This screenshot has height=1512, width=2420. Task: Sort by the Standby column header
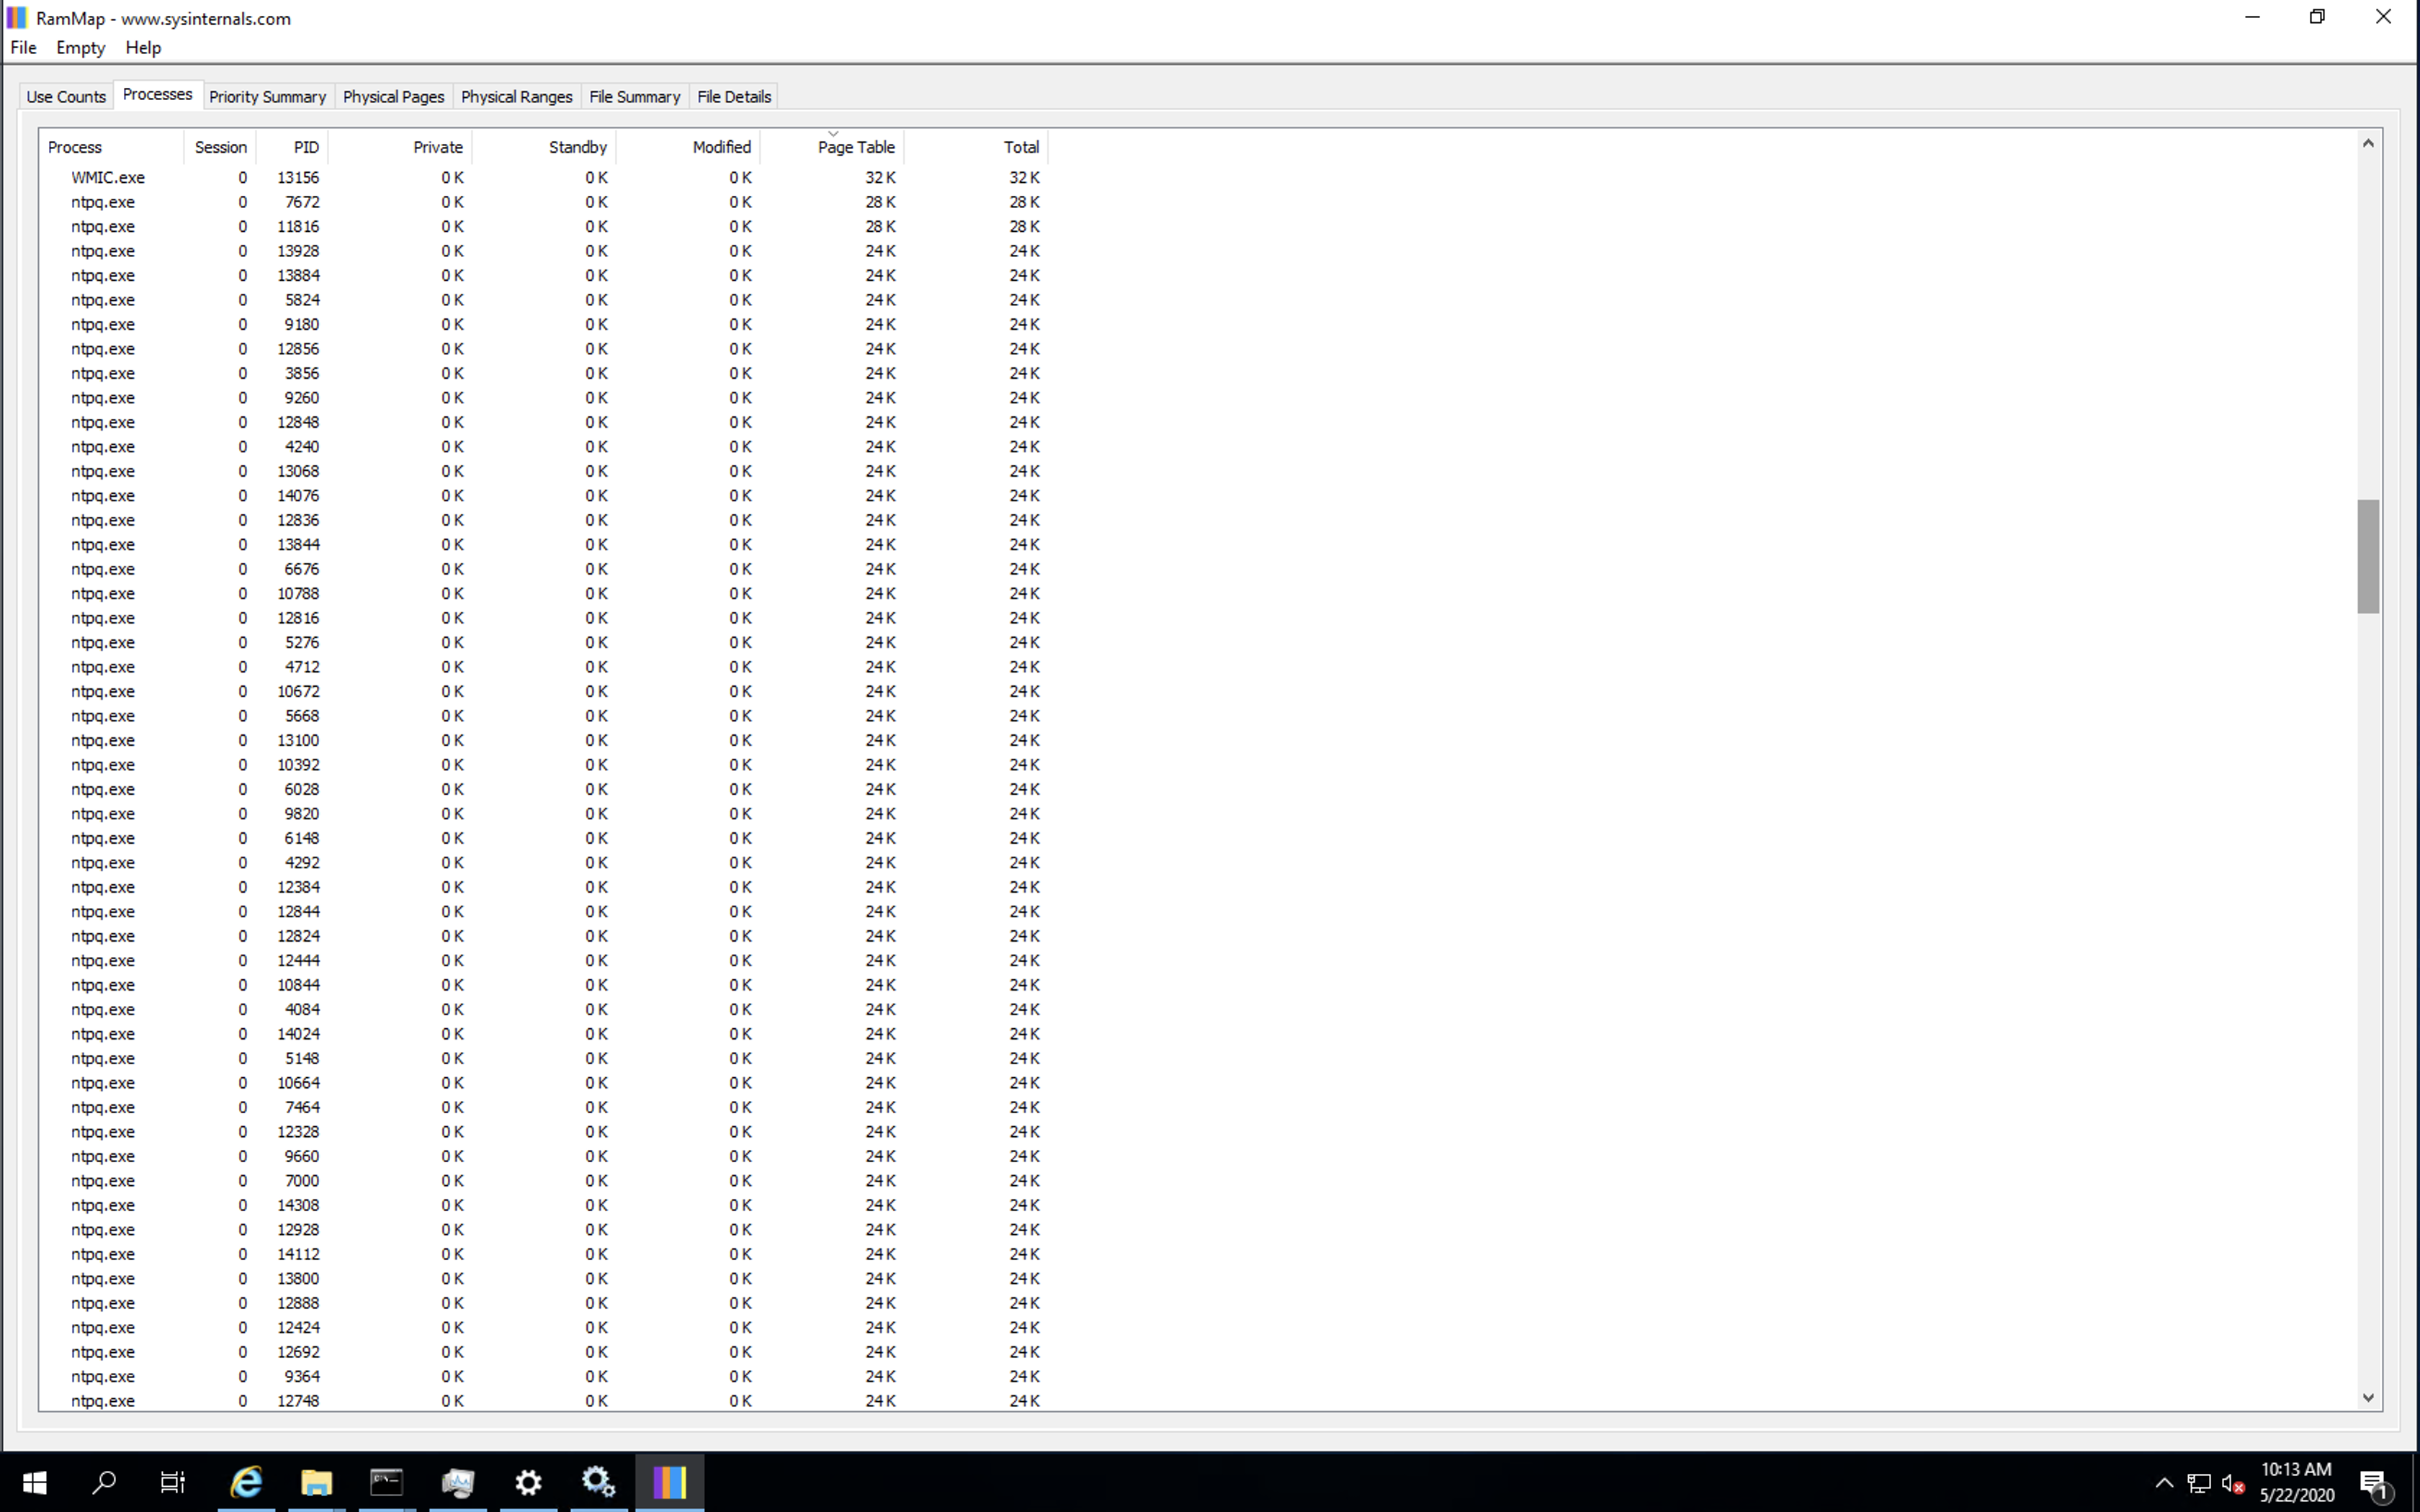coord(544,147)
